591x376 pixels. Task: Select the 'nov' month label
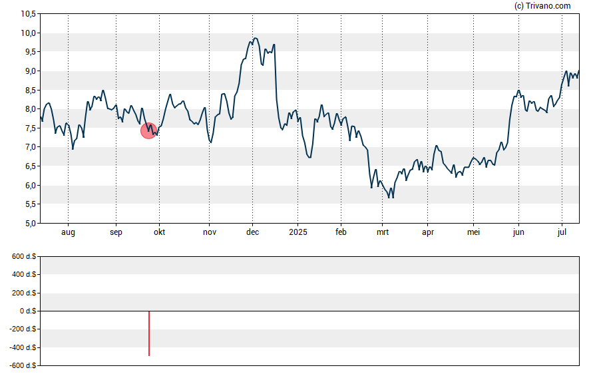point(210,232)
